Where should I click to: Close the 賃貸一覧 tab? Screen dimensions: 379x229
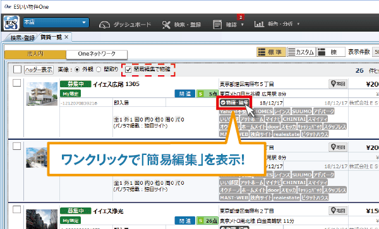coord(66,37)
